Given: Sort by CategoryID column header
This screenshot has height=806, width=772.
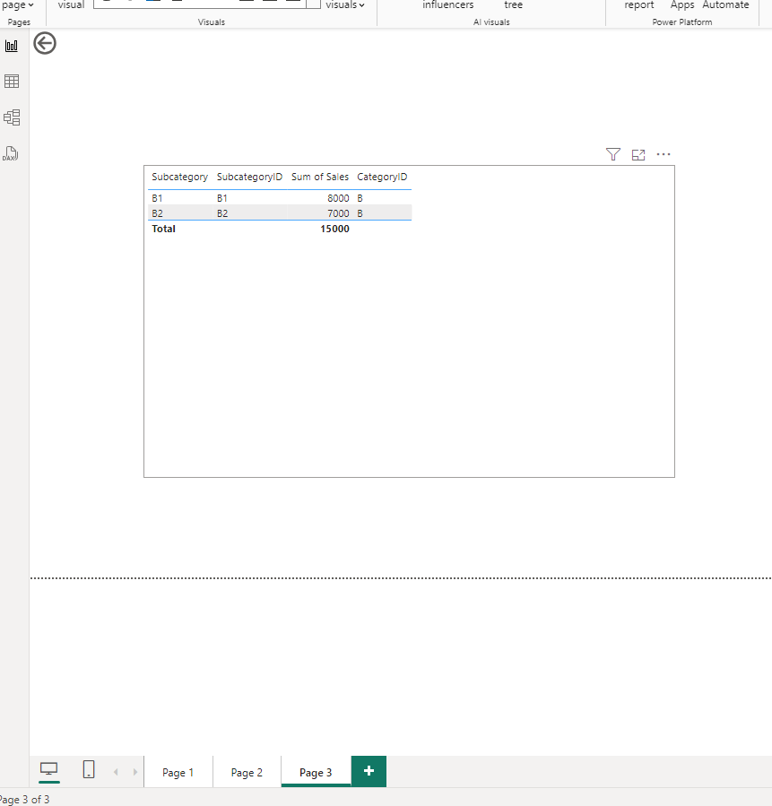Looking at the screenshot, I should click(x=382, y=177).
